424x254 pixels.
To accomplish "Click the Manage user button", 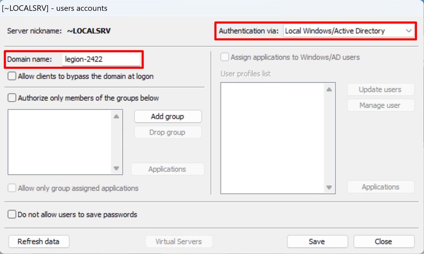I will pyautogui.click(x=380, y=106).
